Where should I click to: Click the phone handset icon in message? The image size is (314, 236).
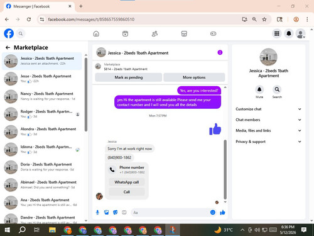tap(112, 170)
